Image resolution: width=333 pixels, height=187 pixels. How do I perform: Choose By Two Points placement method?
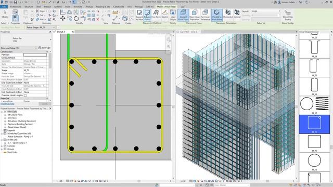click(147, 15)
